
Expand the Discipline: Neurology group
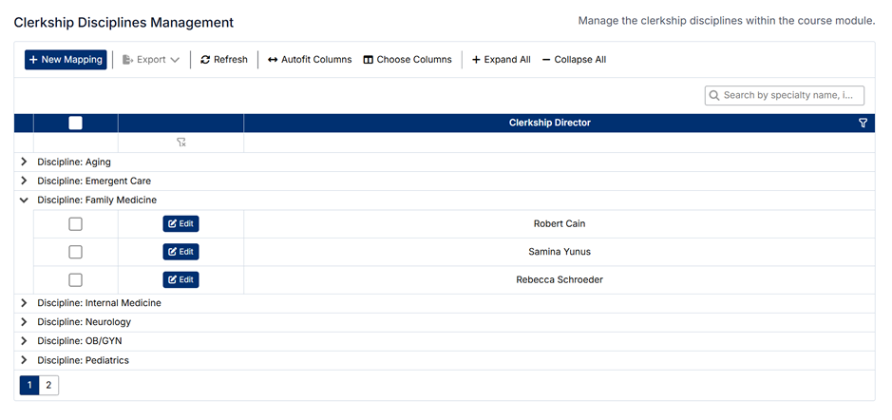click(24, 322)
